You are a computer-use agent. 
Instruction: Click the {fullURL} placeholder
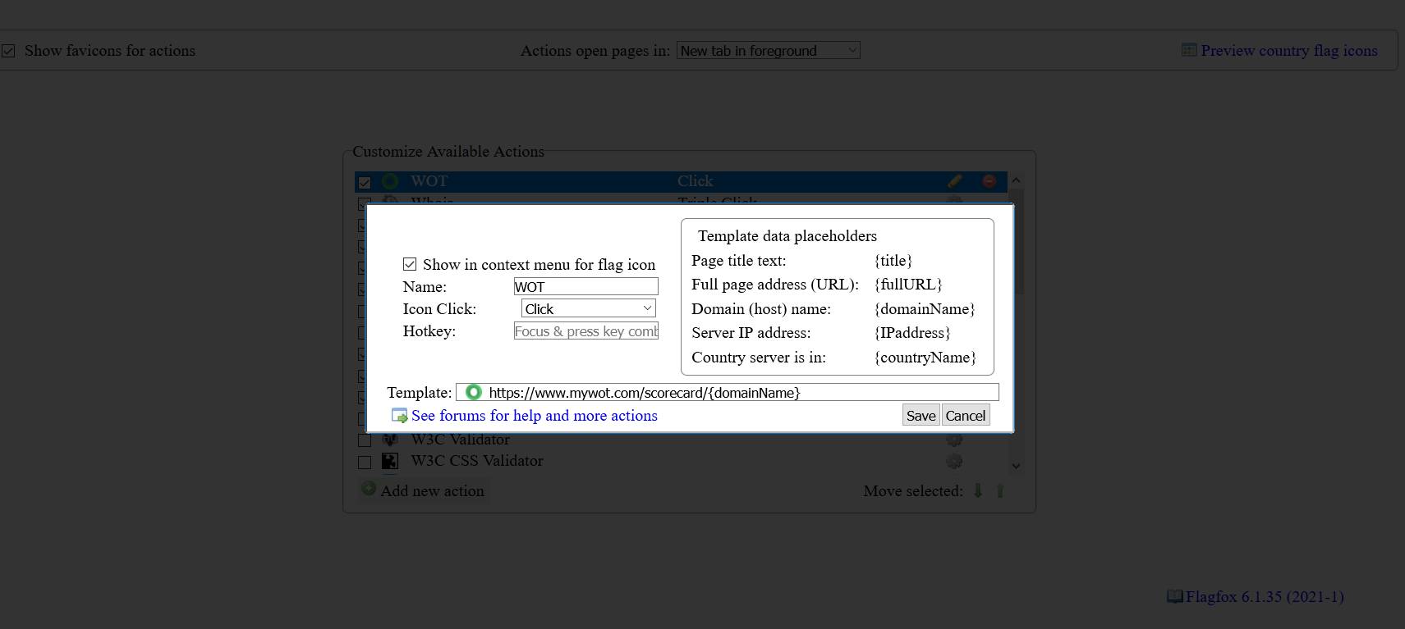coord(908,285)
